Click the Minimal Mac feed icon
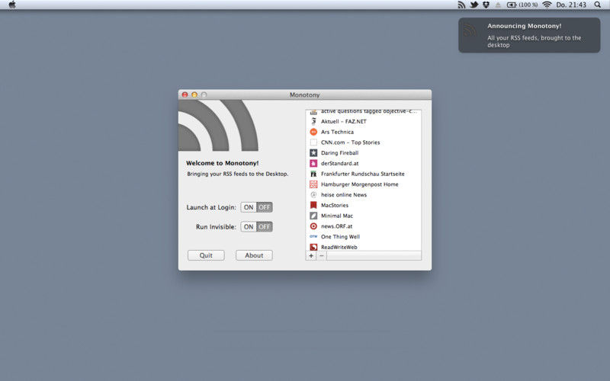The height and width of the screenshot is (381, 610). pyautogui.click(x=313, y=216)
